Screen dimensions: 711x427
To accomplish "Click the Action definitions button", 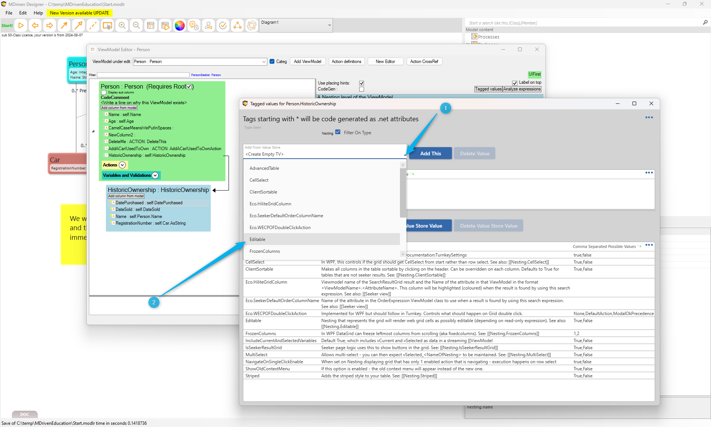I will click(346, 62).
